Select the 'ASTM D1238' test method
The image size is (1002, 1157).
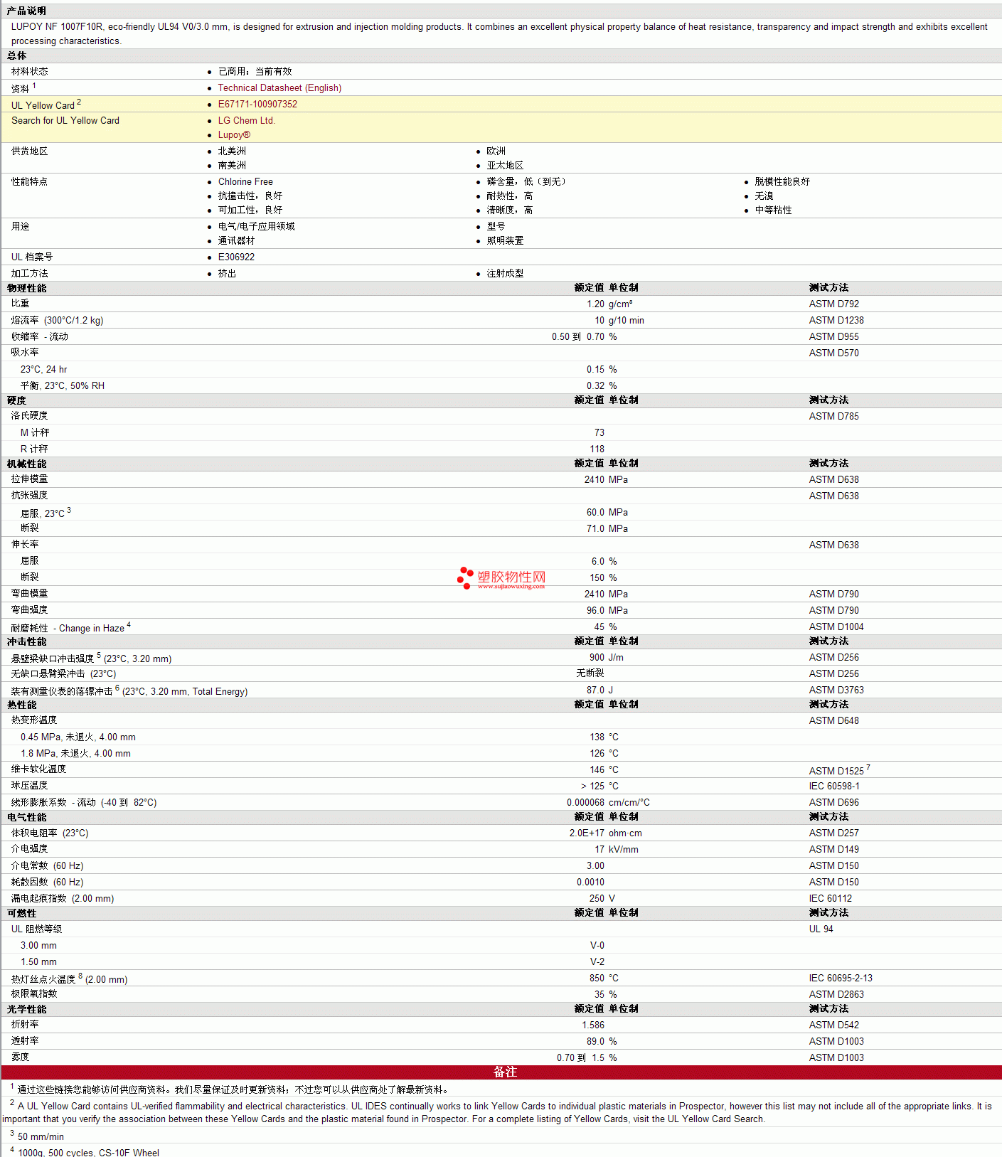pyautogui.click(x=836, y=321)
